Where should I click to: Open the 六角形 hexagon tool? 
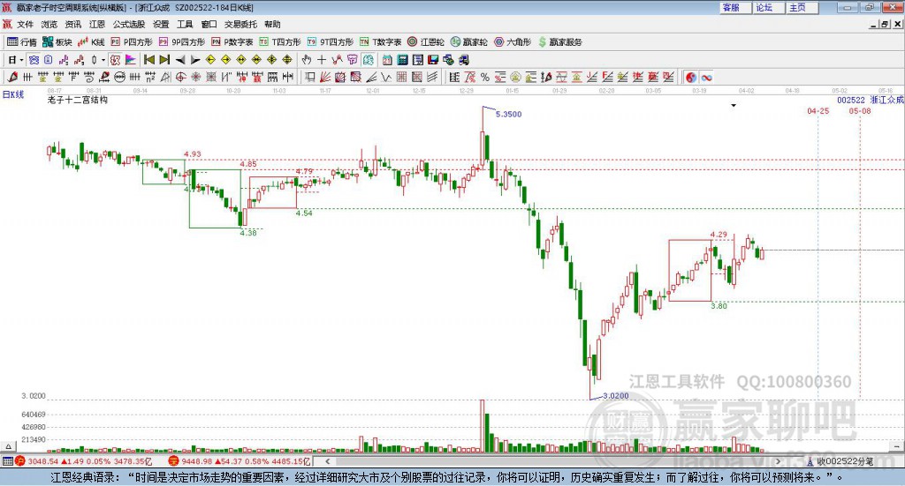[x=512, y=41]
